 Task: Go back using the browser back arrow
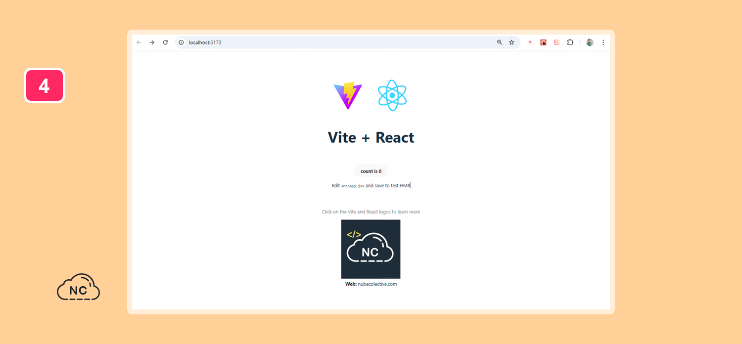139,43
